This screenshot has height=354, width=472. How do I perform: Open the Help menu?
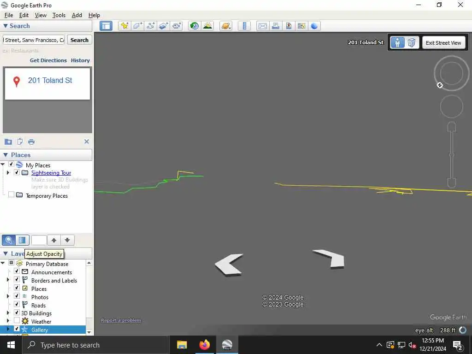tap(94, 15)
